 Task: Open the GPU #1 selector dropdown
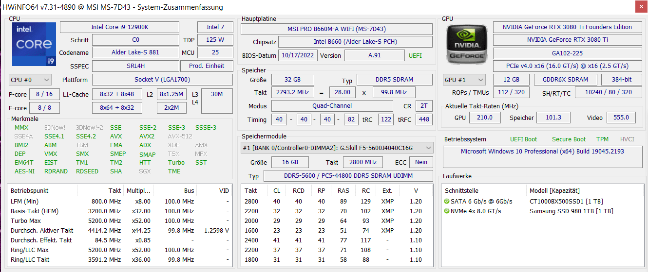pyautogui.click(x=464, y=80)
